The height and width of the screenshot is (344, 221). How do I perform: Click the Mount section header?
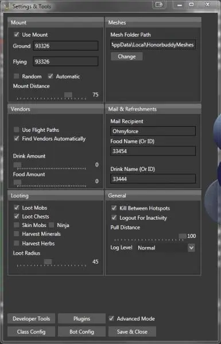pyautogui.click(x=56, y=22)
